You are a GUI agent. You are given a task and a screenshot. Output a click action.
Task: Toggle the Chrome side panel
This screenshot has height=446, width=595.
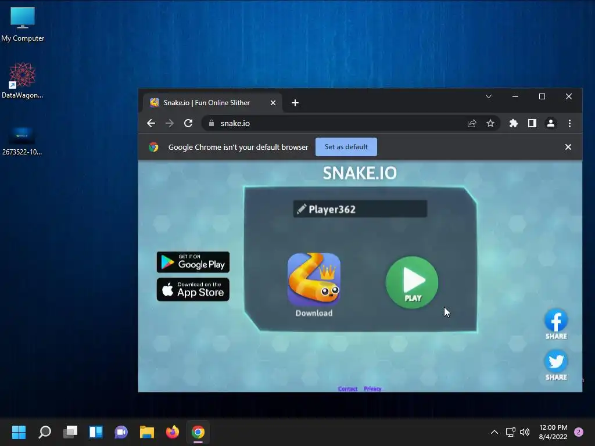tap(532, 123)
